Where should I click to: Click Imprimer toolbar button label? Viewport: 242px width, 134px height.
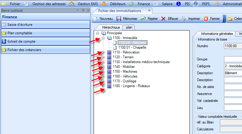(x=194, y=19)
